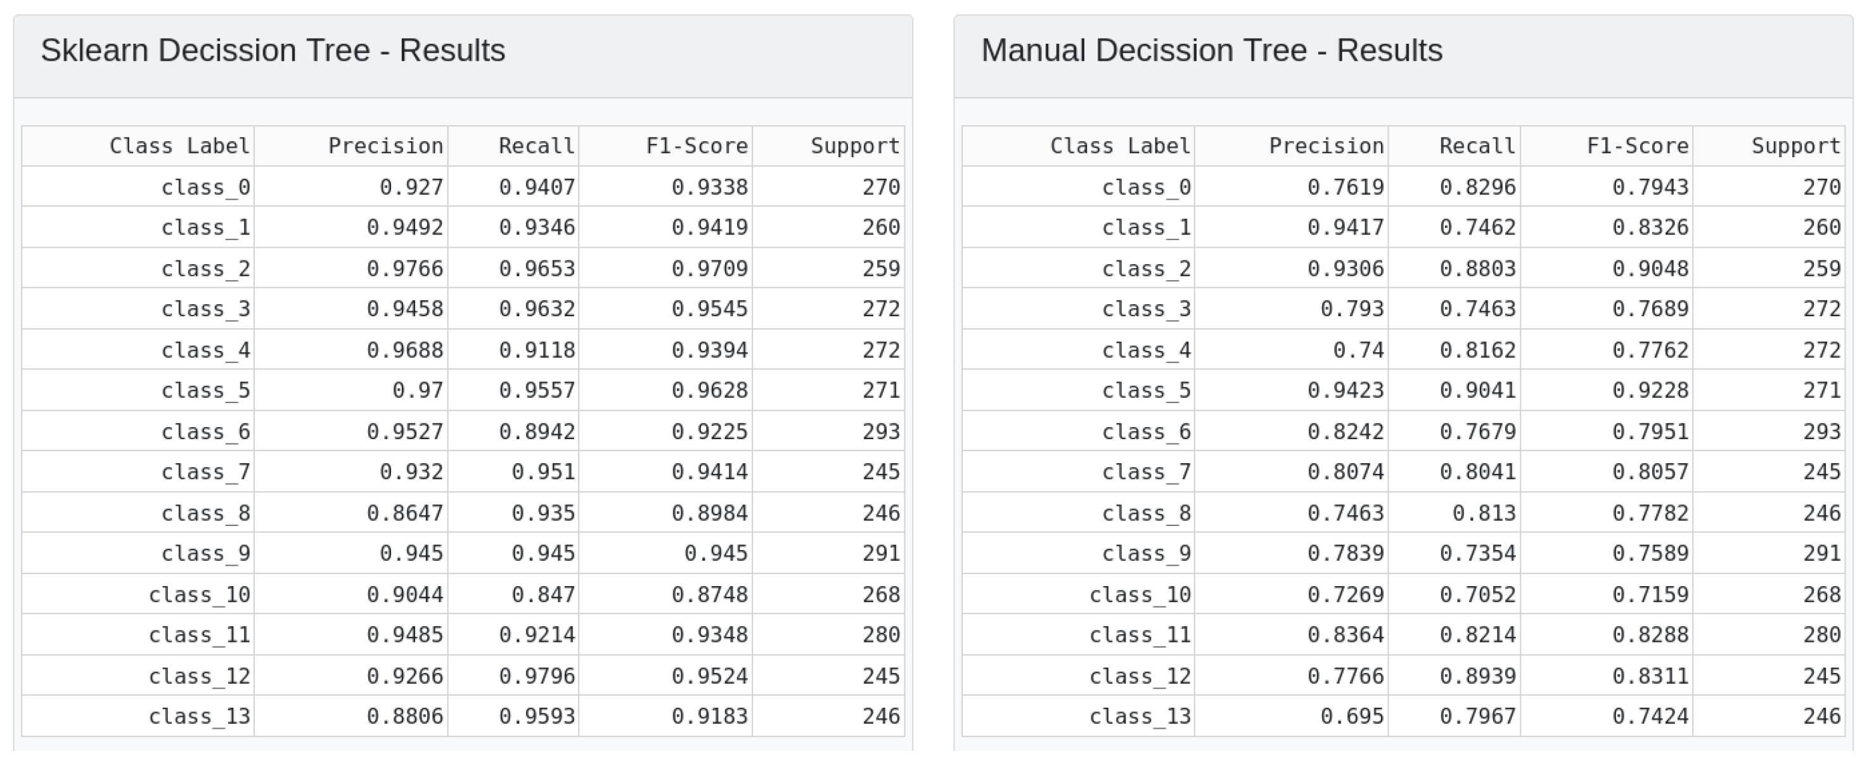Click the Manual Decission Tree panel heading
Viewport: 1869px width, 768px height.
1212,51
